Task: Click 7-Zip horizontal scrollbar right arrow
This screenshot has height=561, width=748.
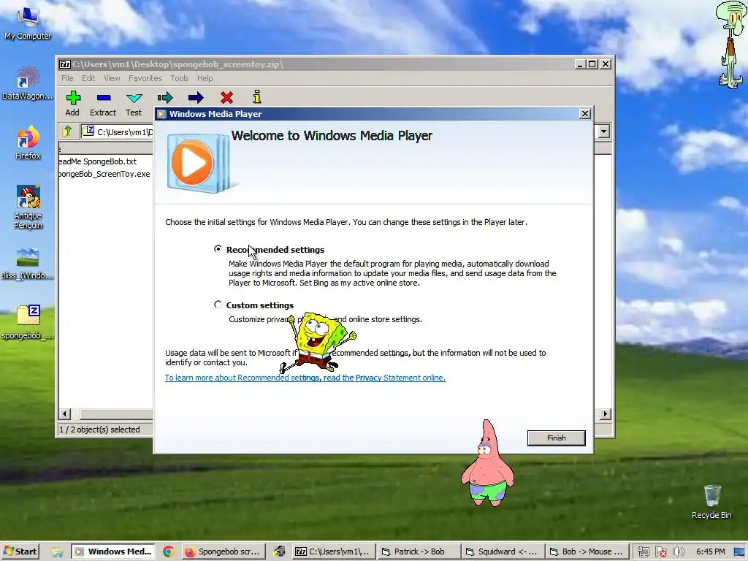Action: point(605,413)
